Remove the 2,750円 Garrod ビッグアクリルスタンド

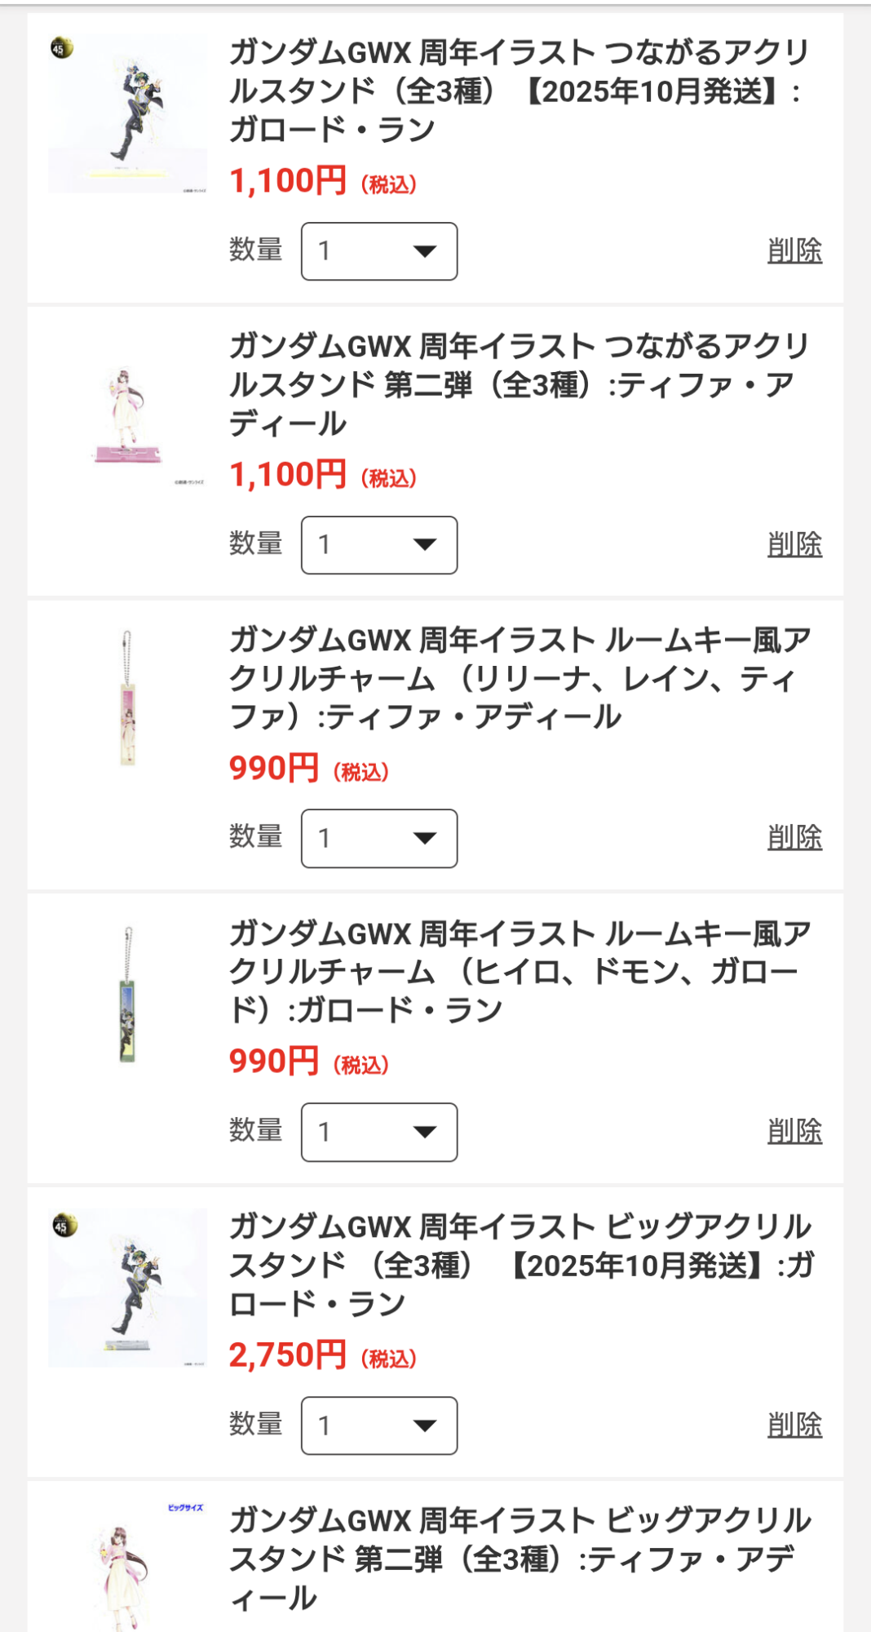click(x=794, y=1426)
